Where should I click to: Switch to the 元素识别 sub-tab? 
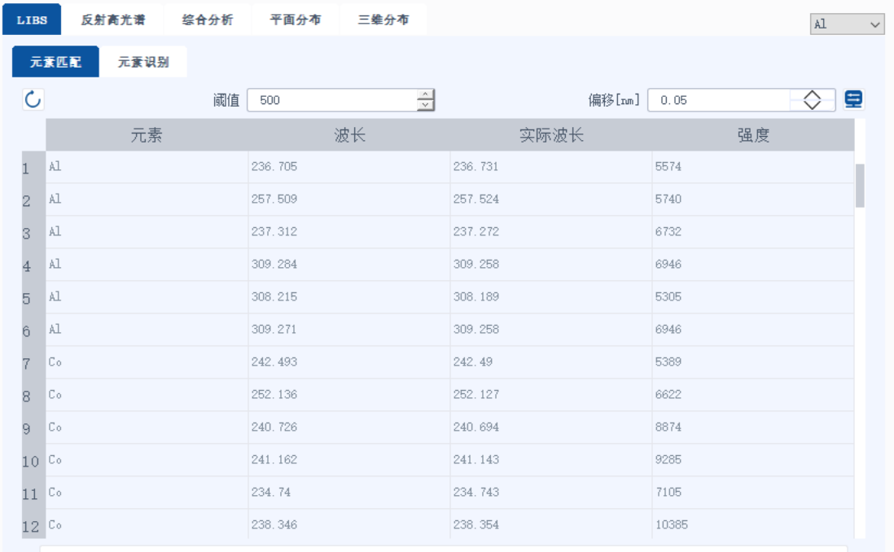(x=143, y=62)
